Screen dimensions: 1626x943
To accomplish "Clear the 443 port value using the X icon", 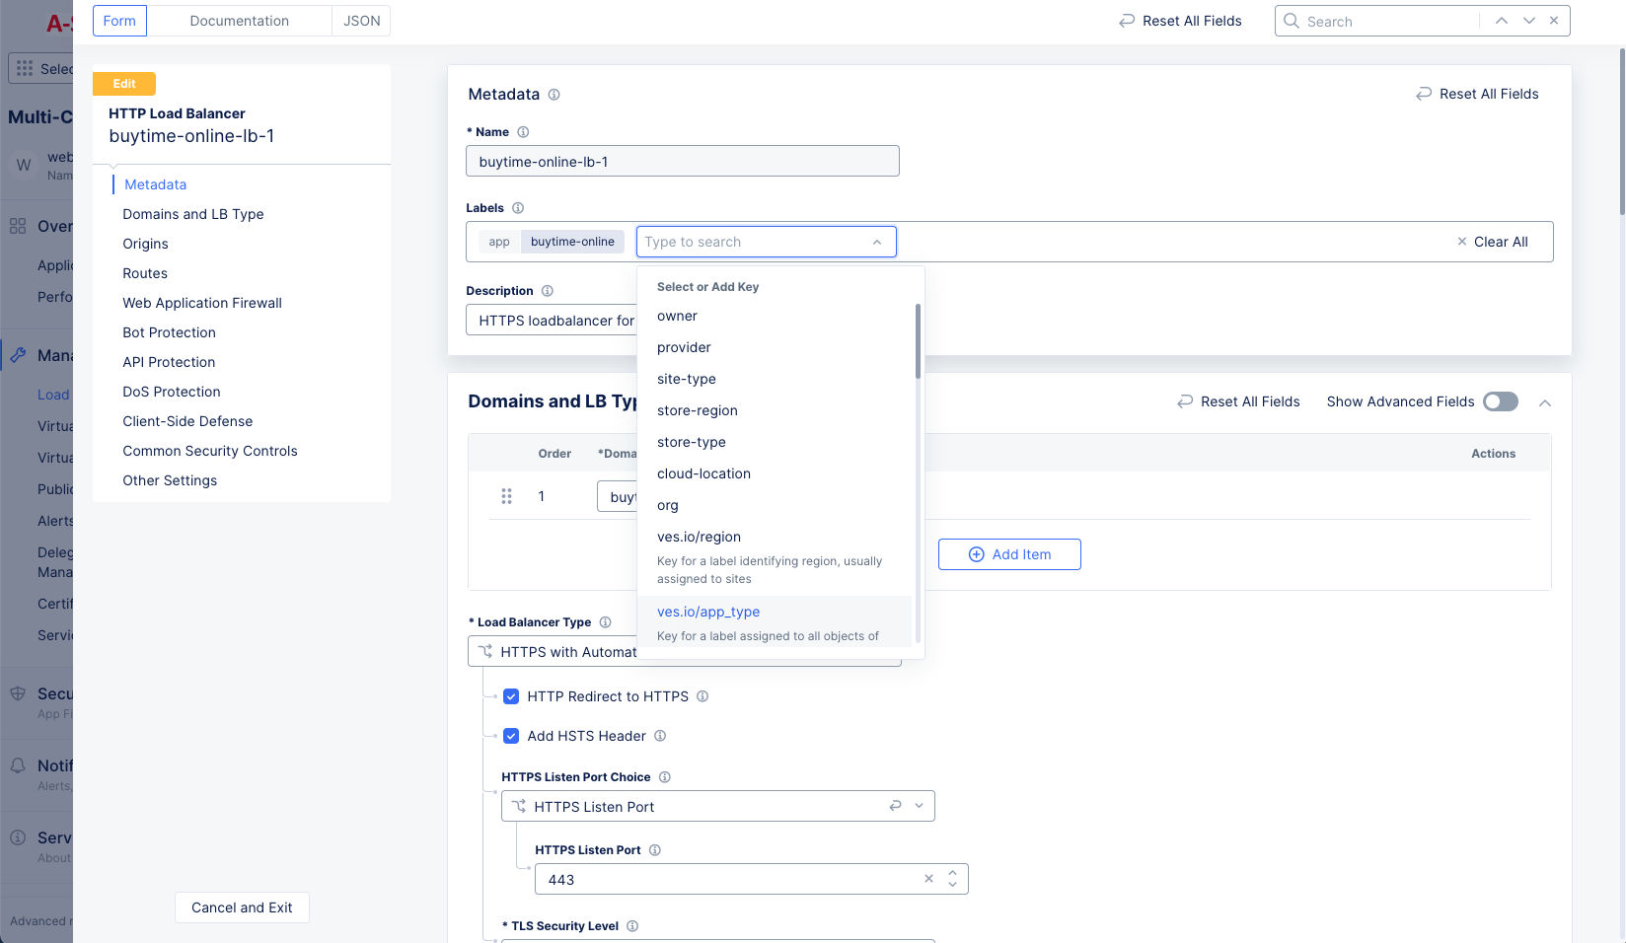I will tap(928, 878).
